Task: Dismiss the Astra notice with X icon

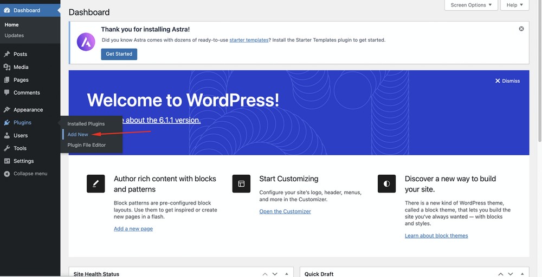Action: 521,29
